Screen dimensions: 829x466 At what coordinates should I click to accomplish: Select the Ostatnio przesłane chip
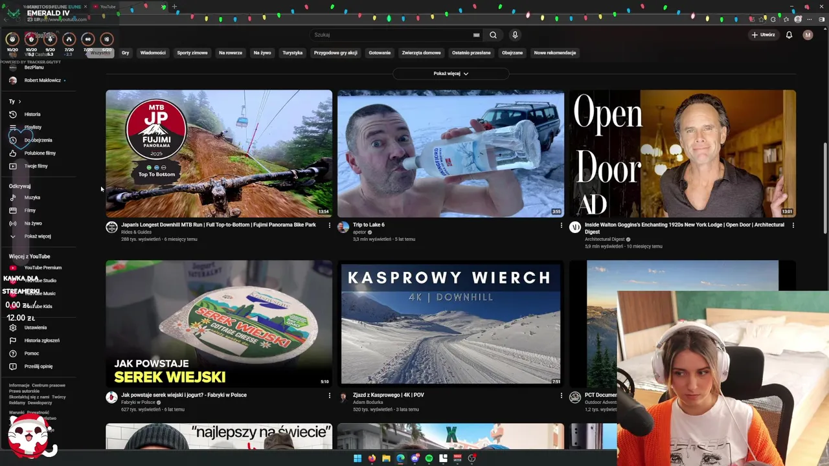tap(471, 53)
